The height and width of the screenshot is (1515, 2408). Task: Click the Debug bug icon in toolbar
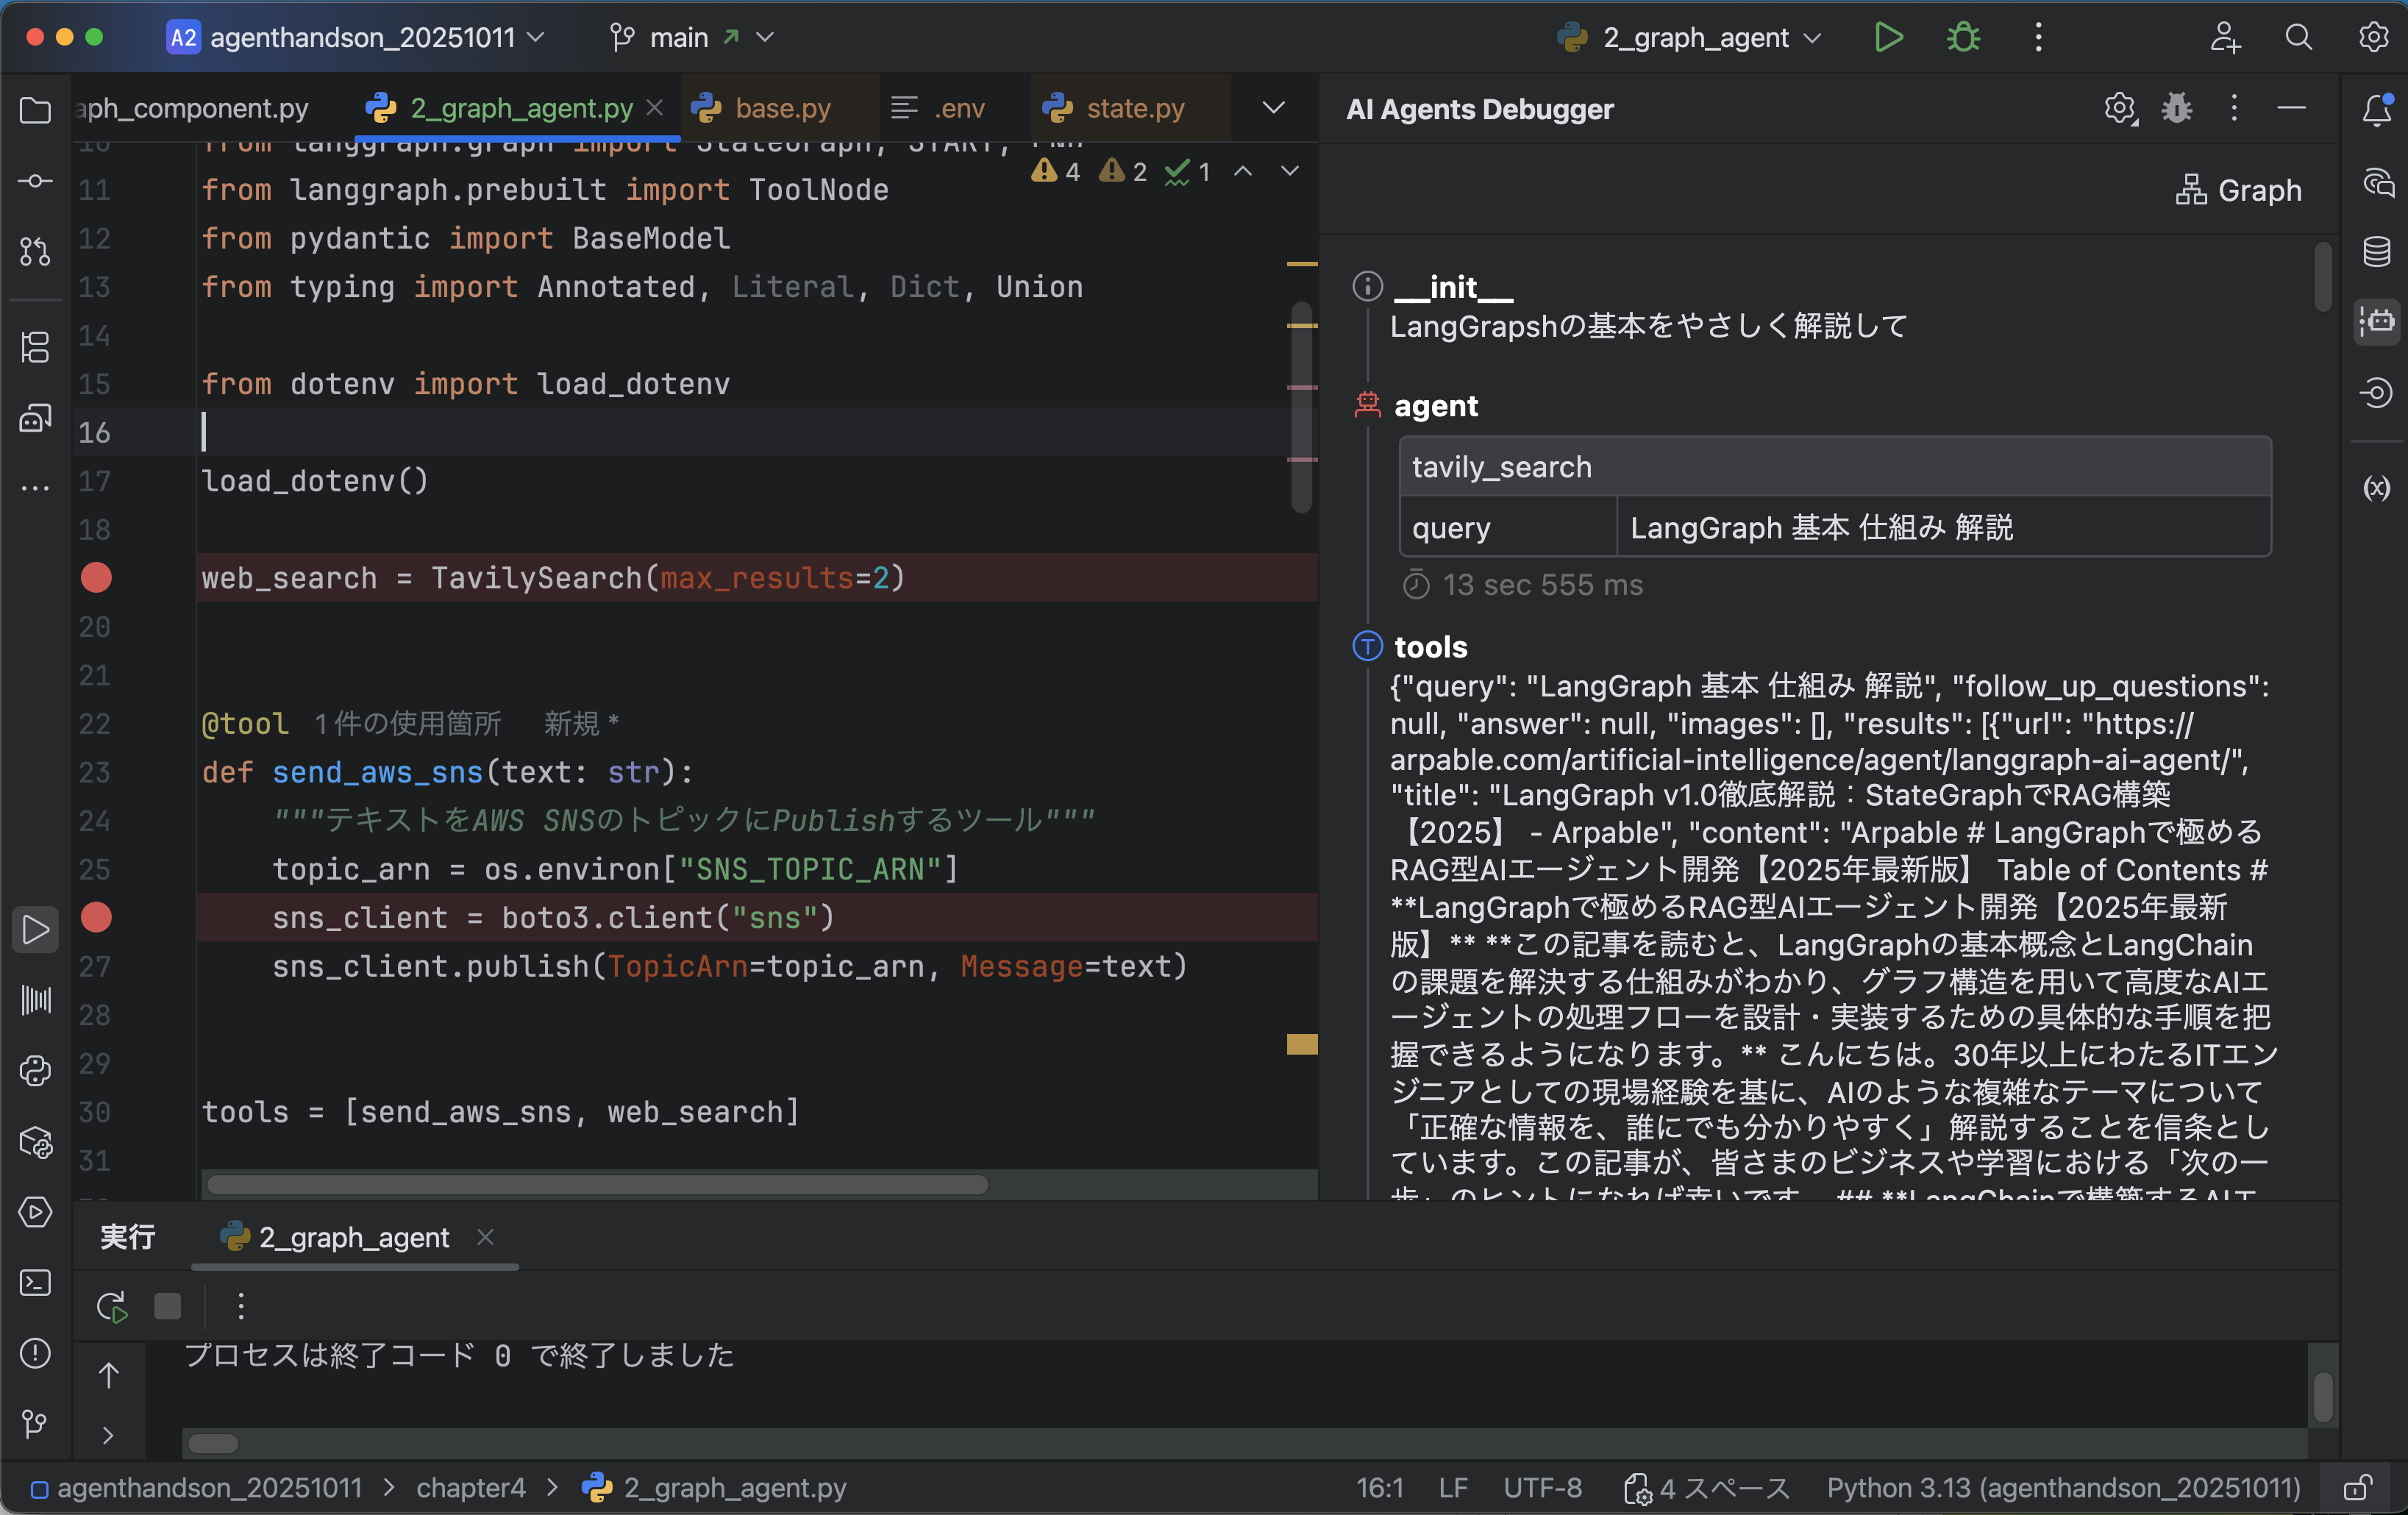pyautogui.click(x=1963, y=38)
